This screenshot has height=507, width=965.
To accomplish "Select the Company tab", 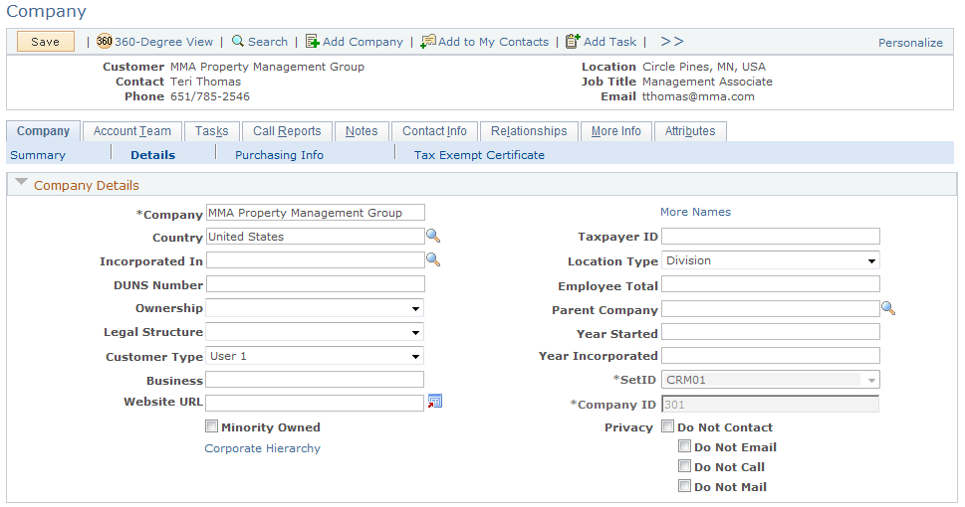I will [43, 131].
